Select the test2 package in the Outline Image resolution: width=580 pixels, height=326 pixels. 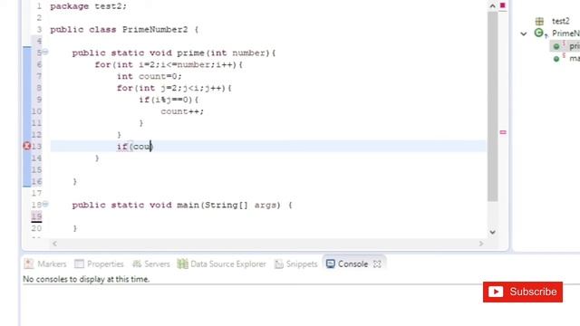coord(560,21)
